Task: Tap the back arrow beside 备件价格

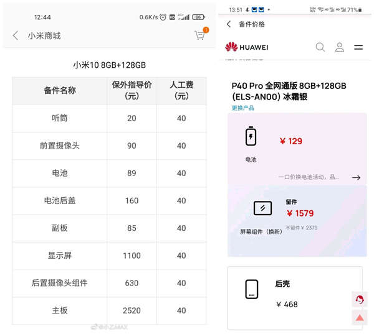Action: [x=229, y=24]
